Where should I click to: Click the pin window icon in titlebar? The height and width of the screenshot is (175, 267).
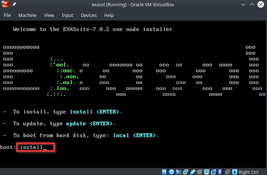[x=14, y=4]
